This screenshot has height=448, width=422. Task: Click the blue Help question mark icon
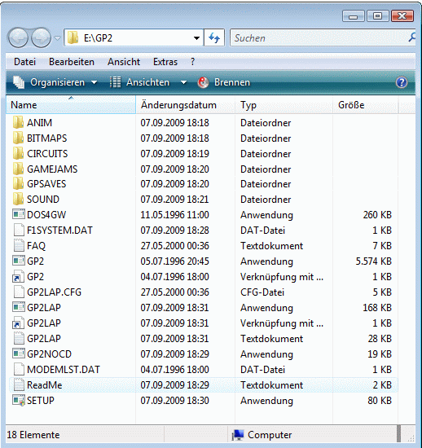click(402, 82)
